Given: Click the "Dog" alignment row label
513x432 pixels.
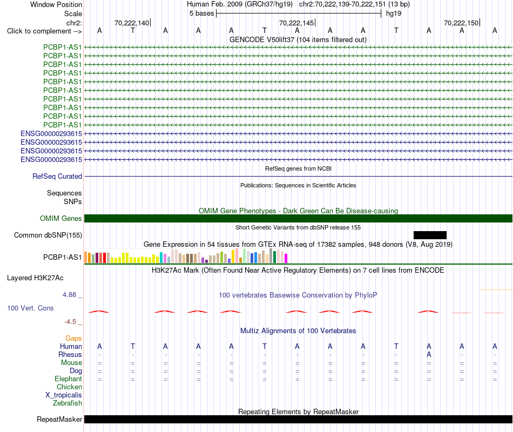Looking at the screenshot, I should (76, 371).
